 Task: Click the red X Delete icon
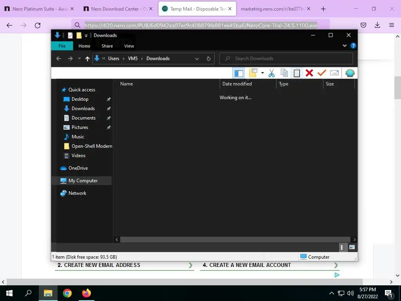pos(309,73)
